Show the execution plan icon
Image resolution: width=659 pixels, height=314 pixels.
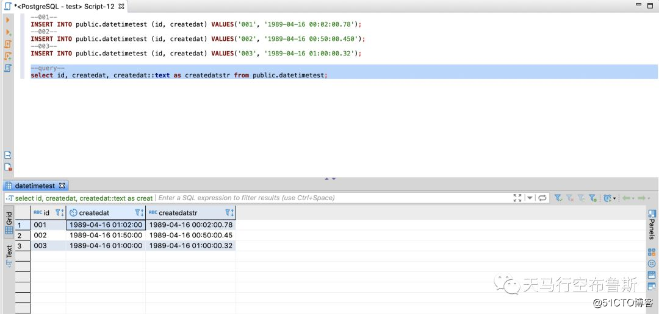pyautogui.click(x=8, y=68)
